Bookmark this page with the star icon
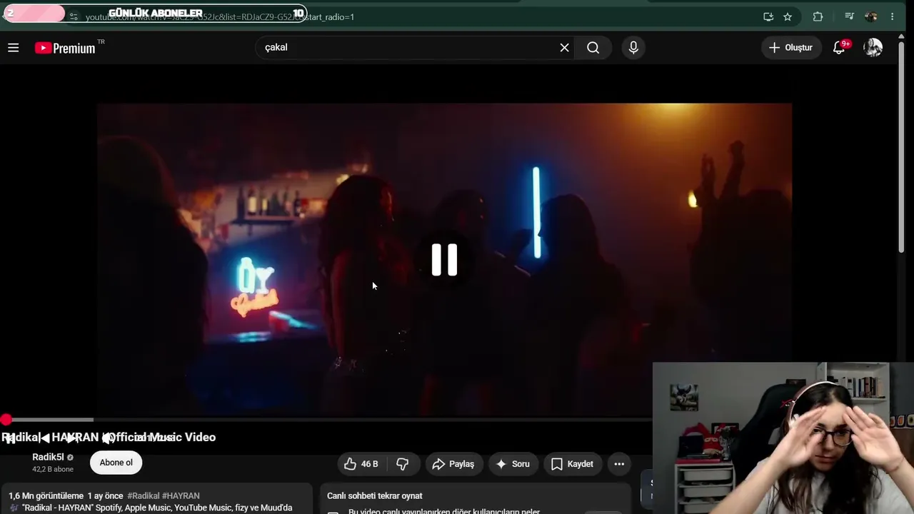This screenshot has height=514, width=914. (788, 16)
